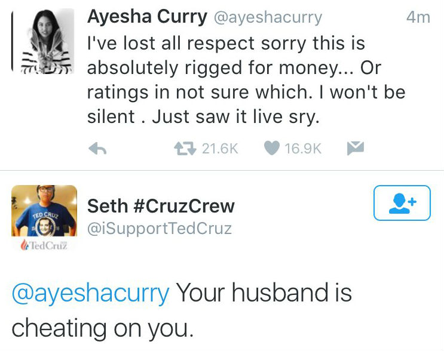Click the blue @ayeshacurry mention link
Screen dimensions: 444x351
[x=91, y=293]
